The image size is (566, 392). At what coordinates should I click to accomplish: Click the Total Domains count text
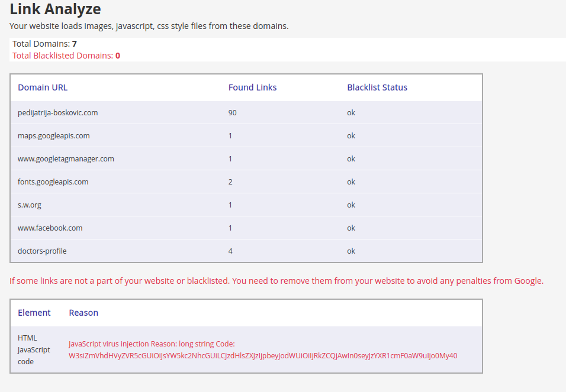pos(44,44)
